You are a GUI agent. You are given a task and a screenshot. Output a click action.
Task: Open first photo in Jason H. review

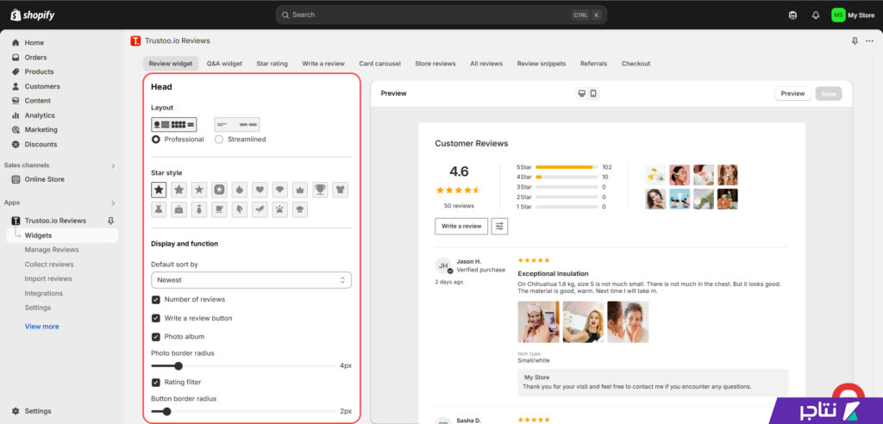click(538, 322)
